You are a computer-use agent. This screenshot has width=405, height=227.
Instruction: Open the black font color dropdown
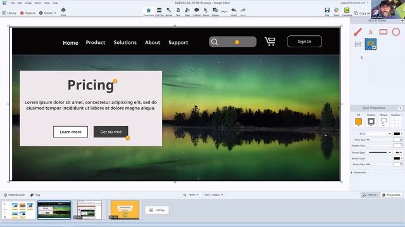point(398,134)
